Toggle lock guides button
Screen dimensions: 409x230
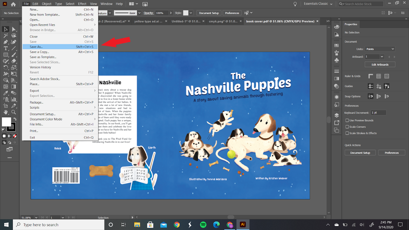(x=379, y=86)
